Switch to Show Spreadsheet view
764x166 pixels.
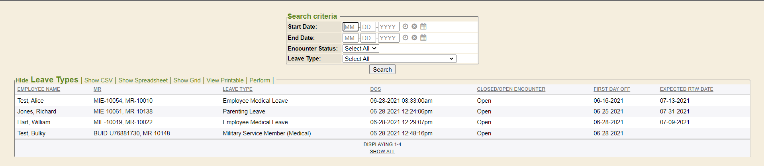[x=143, y=80]
